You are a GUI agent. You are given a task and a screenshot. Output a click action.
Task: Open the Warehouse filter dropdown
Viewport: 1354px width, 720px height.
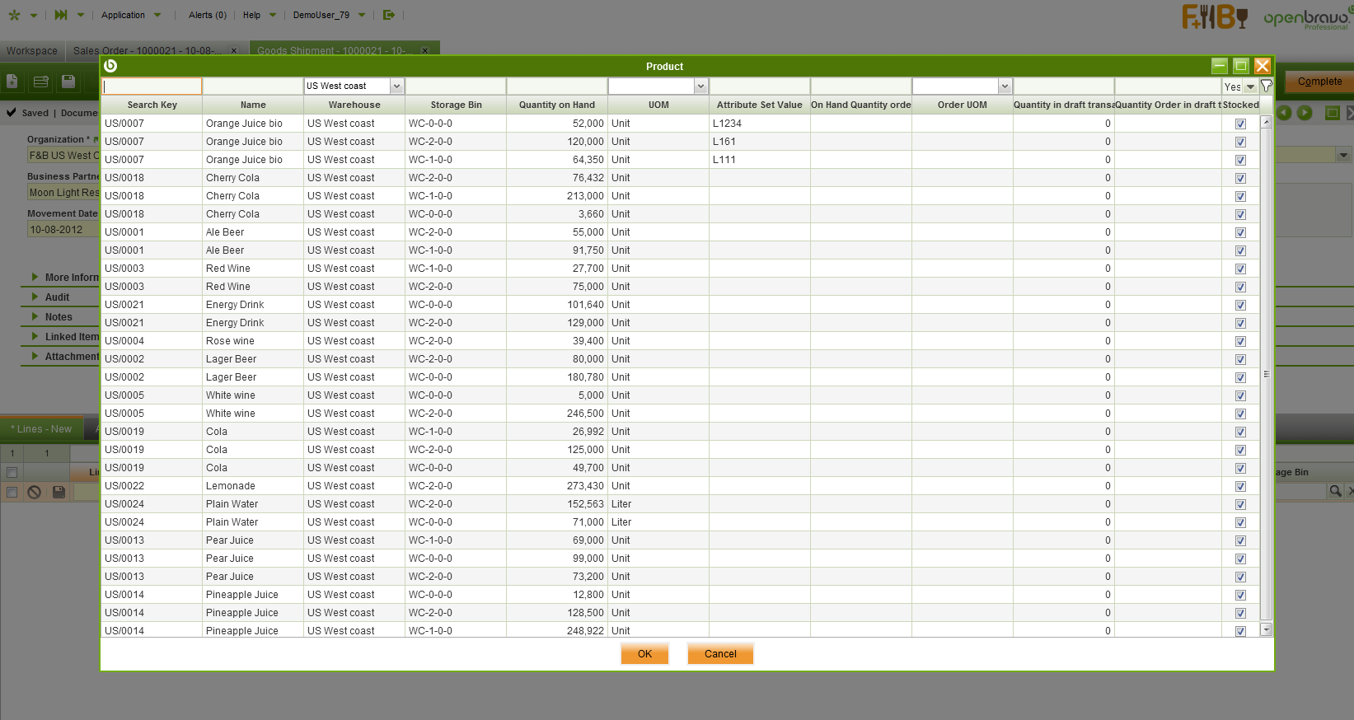coord(396,86)
